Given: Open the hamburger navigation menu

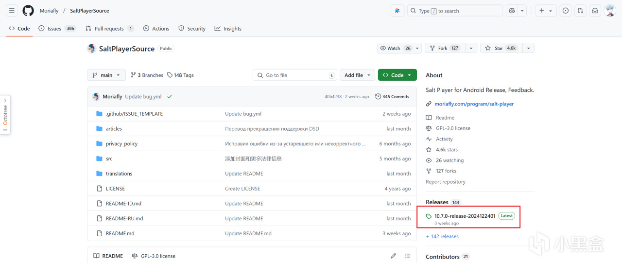Looking at the screenshot, I should [12, 11].
